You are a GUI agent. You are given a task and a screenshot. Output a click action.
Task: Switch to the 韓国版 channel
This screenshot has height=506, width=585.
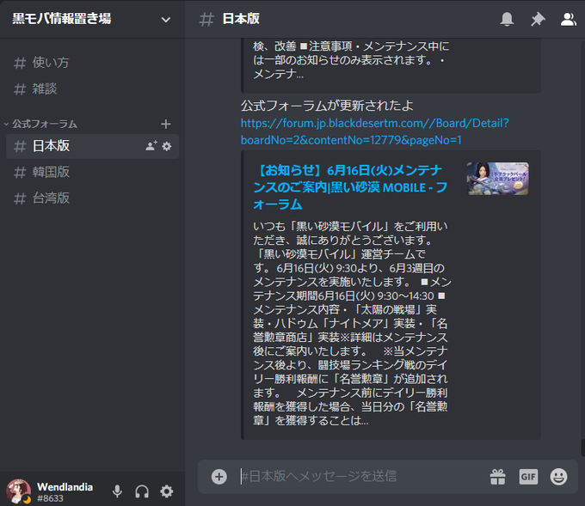(93, 172)
